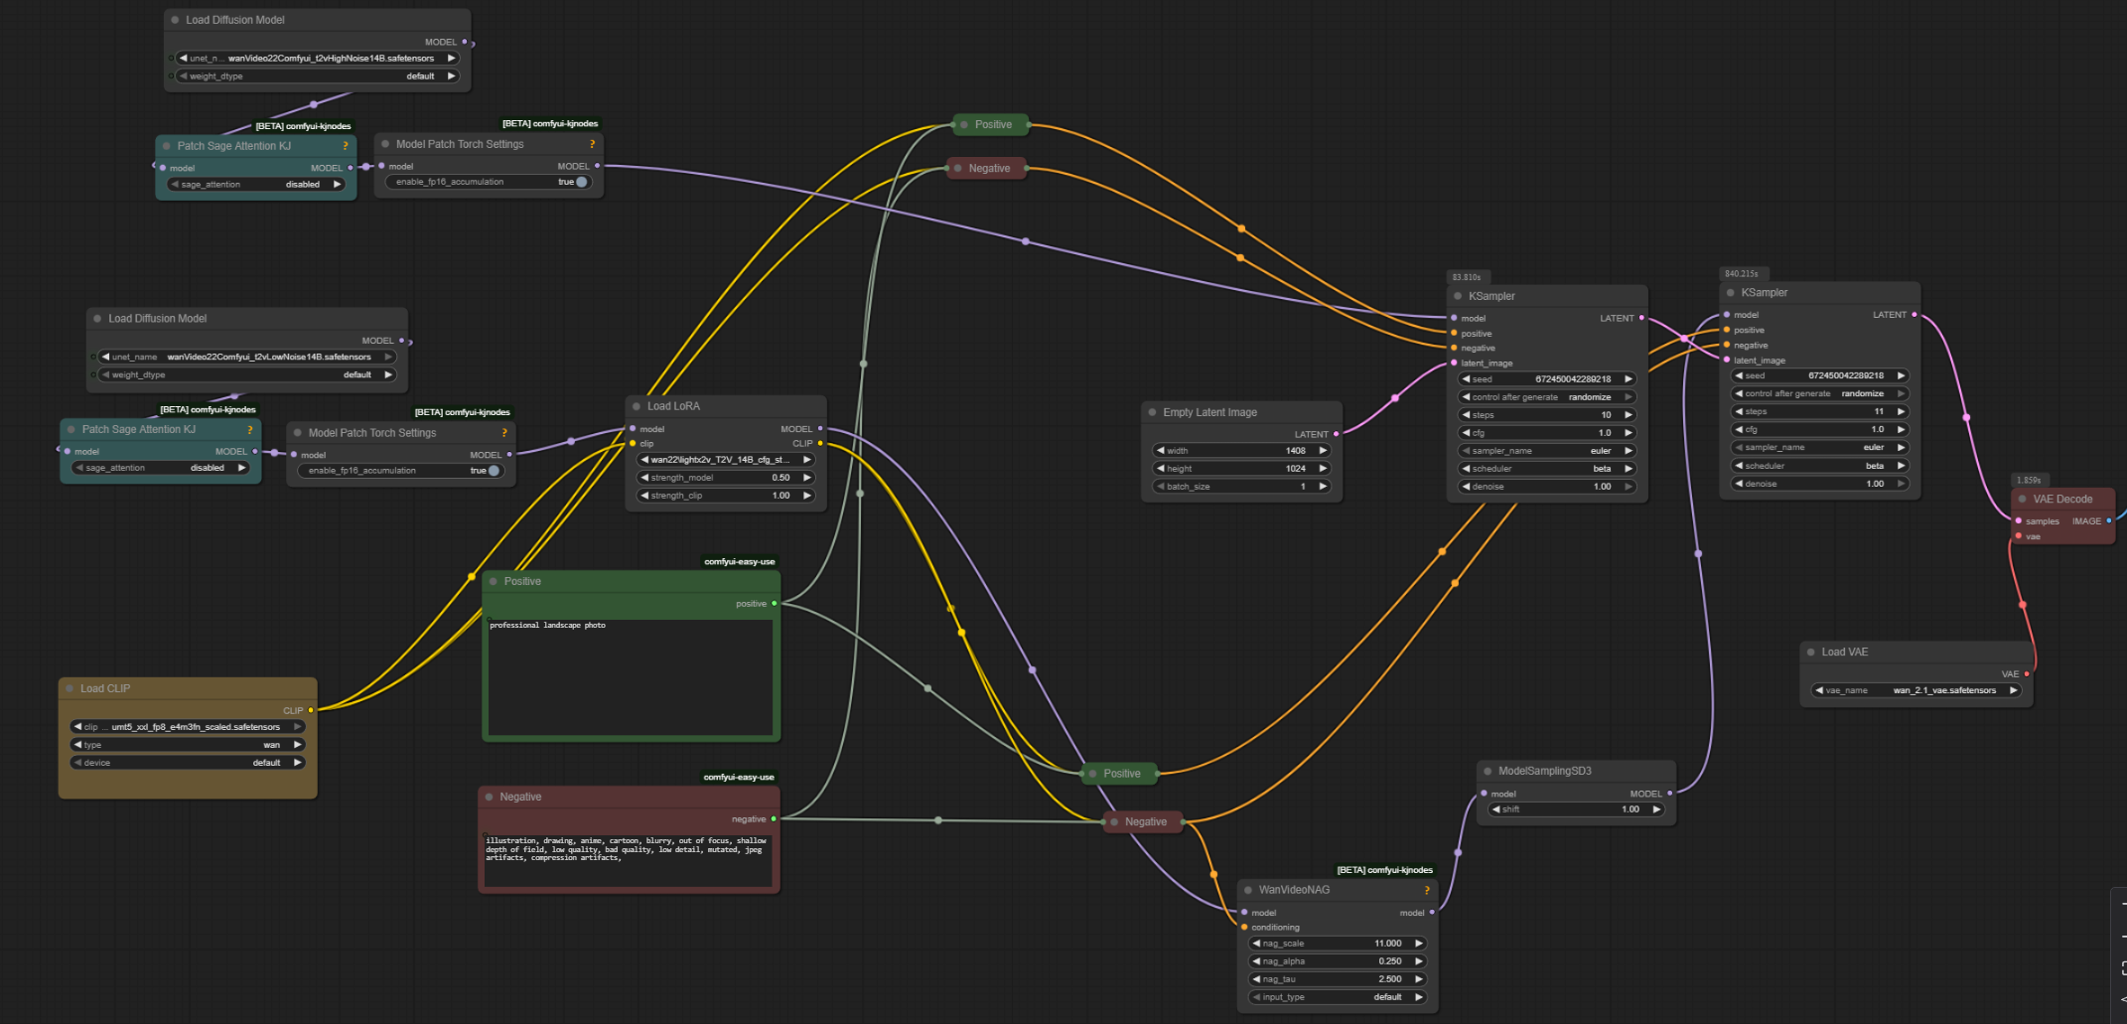Increase batch_size with its right arrow
The width and height of the screenshot is (2127, 1024).
coord(1323,487)
